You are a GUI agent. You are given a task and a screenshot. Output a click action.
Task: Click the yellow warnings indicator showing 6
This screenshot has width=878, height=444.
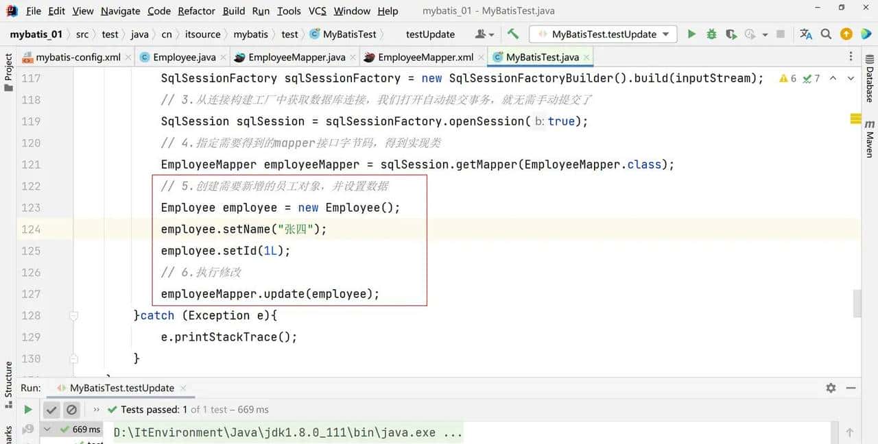(787, 78)
